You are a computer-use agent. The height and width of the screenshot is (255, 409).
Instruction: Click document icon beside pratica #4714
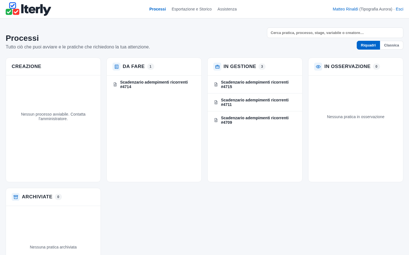coord(115,84)
